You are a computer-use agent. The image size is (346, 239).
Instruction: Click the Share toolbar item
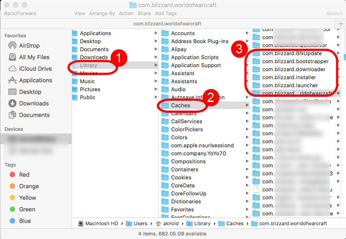144,13
